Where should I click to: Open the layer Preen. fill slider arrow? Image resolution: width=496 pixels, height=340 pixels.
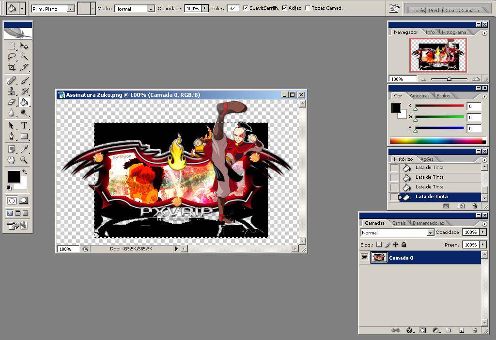483,245
